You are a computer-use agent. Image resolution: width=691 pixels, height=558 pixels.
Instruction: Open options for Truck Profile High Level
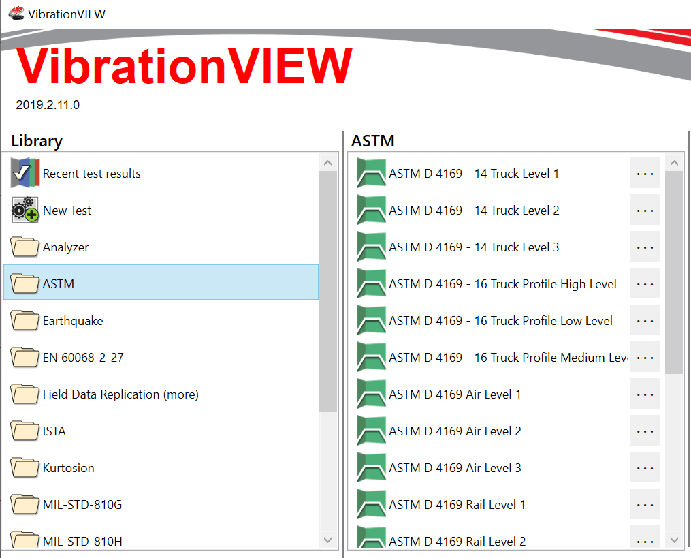[x=645, y=283]
